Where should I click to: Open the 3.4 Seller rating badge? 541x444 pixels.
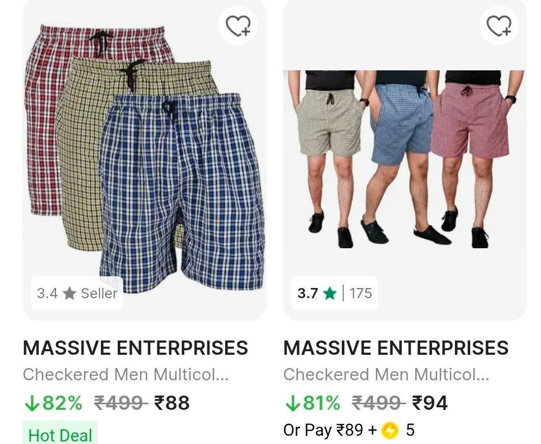77,293
